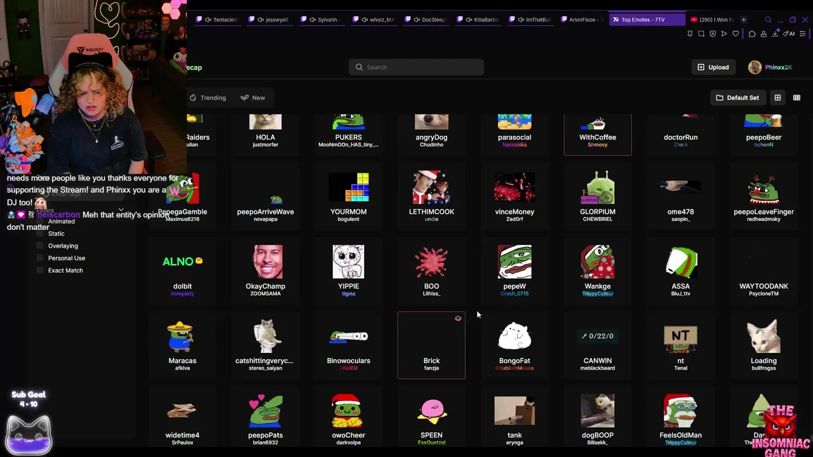Click the emote Search field
Screen dimensions: 813x457
(x=416, y=67)
